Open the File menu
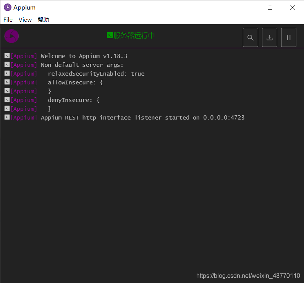This screenshot has width=304, height=283. [x=8, y=20]
